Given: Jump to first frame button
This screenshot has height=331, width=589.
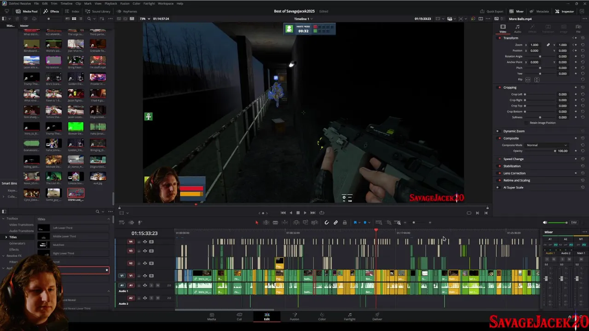Looking at the screenshot, I should point(283,213).
